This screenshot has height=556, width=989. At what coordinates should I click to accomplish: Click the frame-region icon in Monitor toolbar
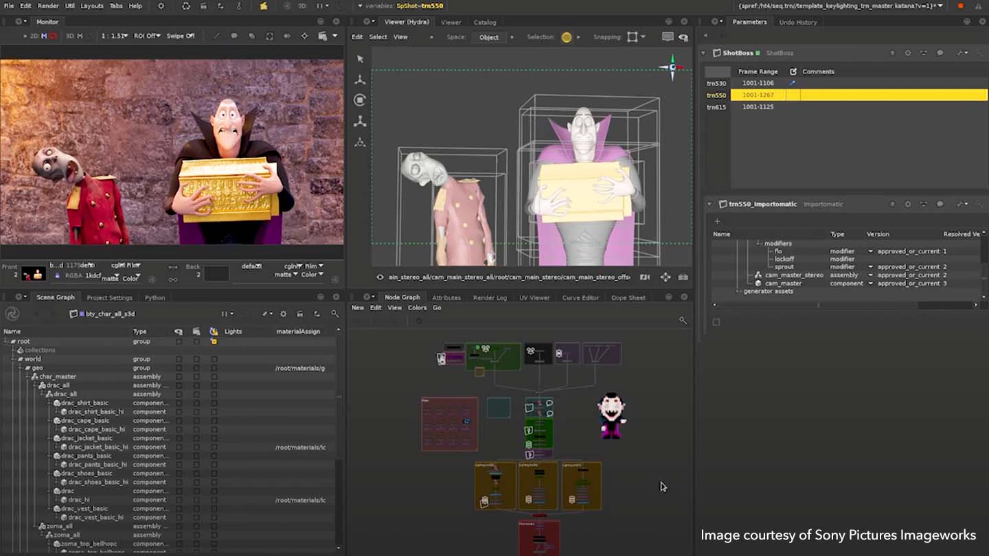(x=269, y=36)
